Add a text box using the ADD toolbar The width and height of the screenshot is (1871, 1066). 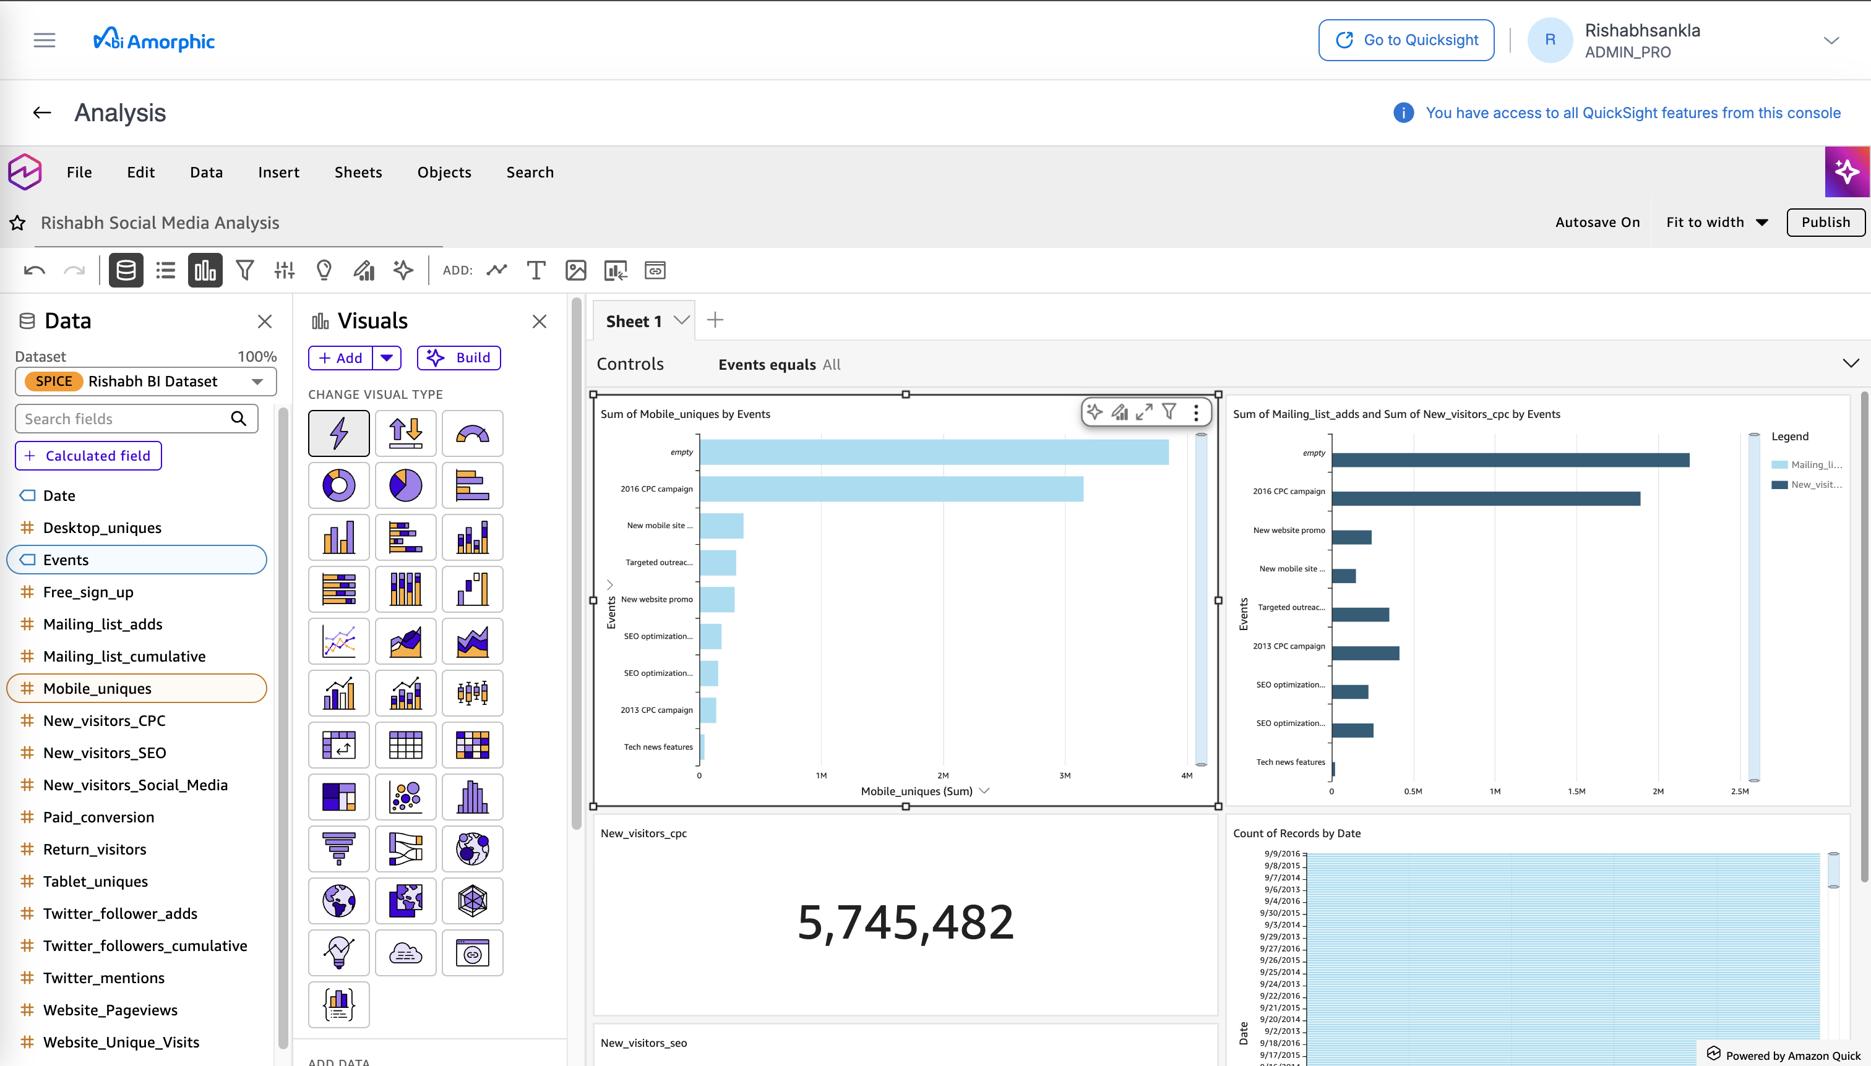click(x=536, y=270)
